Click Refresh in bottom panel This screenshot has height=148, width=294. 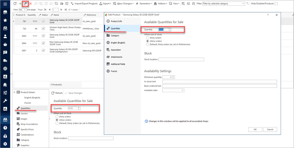(x=57, y=93)
